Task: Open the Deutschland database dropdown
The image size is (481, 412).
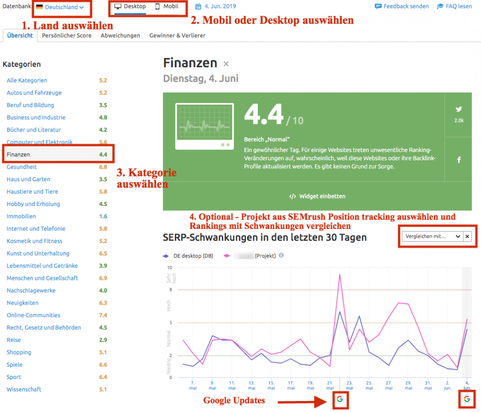Action: 60,7
